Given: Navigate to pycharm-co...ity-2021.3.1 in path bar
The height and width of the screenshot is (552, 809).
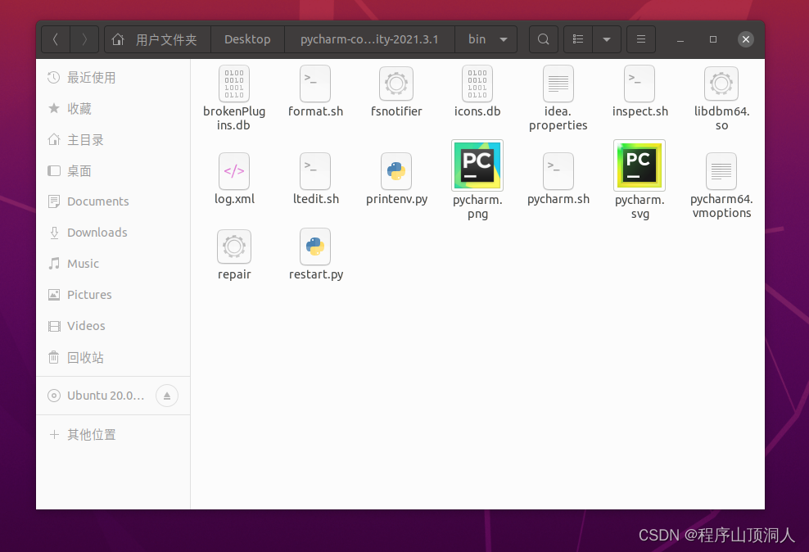Looking at the screenshot, I should 369,39.
